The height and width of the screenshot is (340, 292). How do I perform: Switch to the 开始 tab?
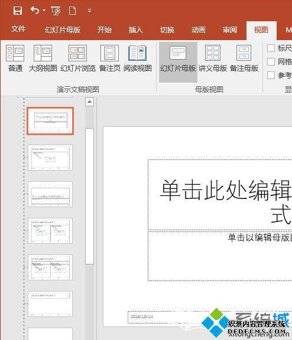(x=105, y=30)
